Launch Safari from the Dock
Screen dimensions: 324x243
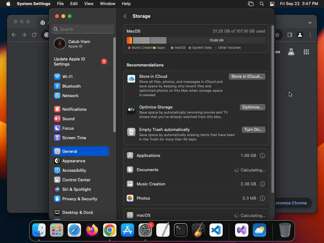point(74,230)
